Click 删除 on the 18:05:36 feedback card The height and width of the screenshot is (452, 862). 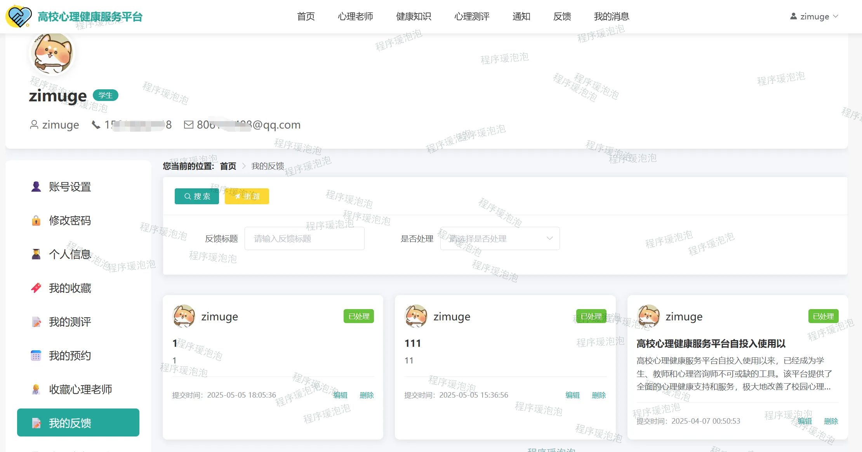[x=367, y=395]
